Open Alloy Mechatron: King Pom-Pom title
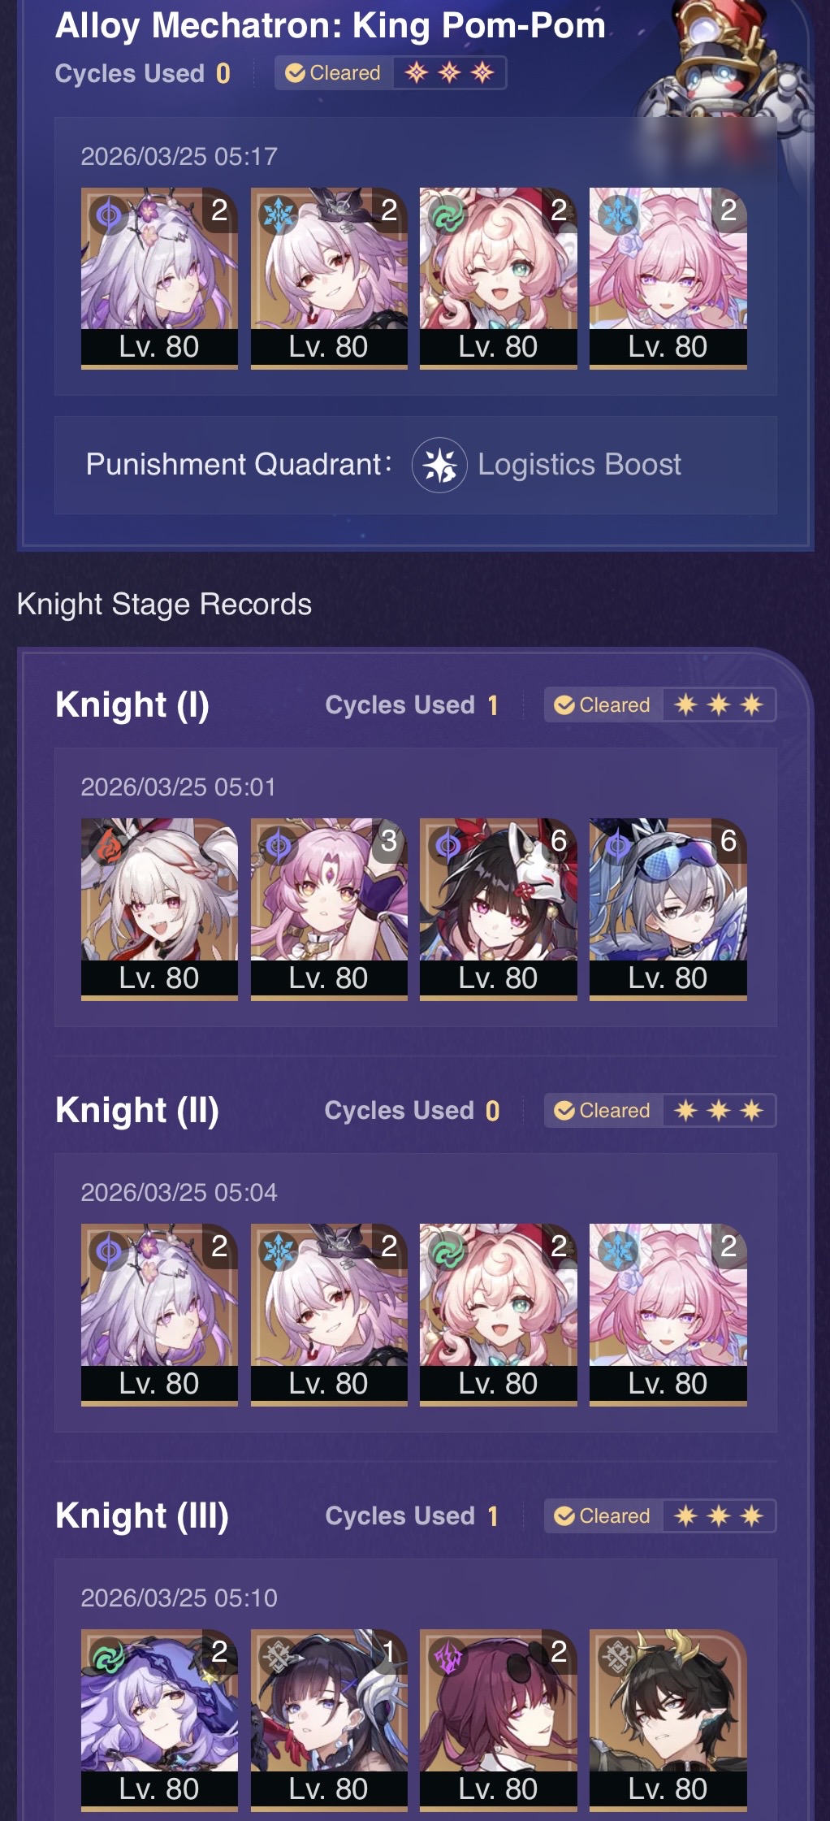The width and height of the screenshot is (830, 1821). pos(331,26)
